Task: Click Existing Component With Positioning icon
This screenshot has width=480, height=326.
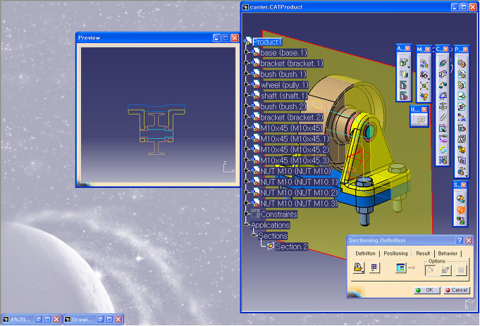Action: [x=462, y=106]
